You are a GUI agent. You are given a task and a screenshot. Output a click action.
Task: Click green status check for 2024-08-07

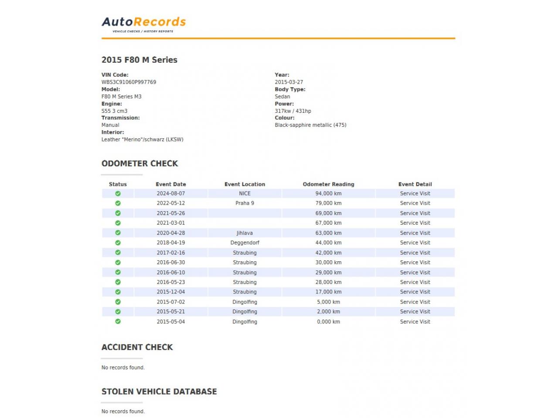[x=118, y=194]
